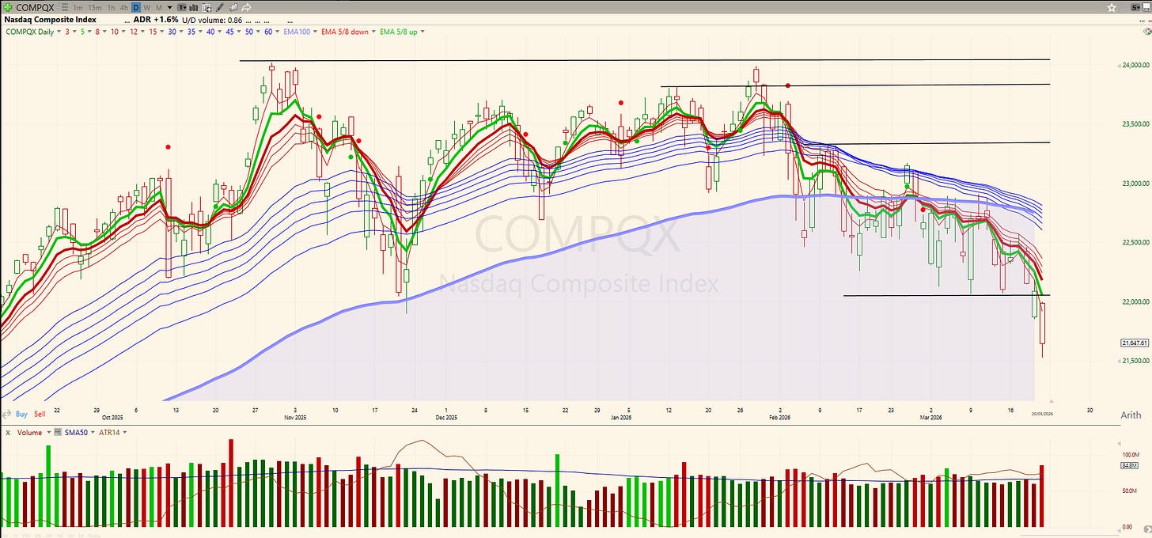Toggle the Arith price scale button
Screen dimensions: 1152x538
[1131, 415]
